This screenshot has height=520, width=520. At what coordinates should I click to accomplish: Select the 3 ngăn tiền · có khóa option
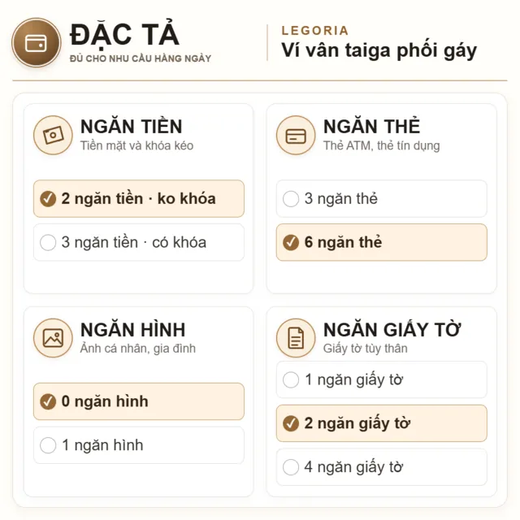139,242
